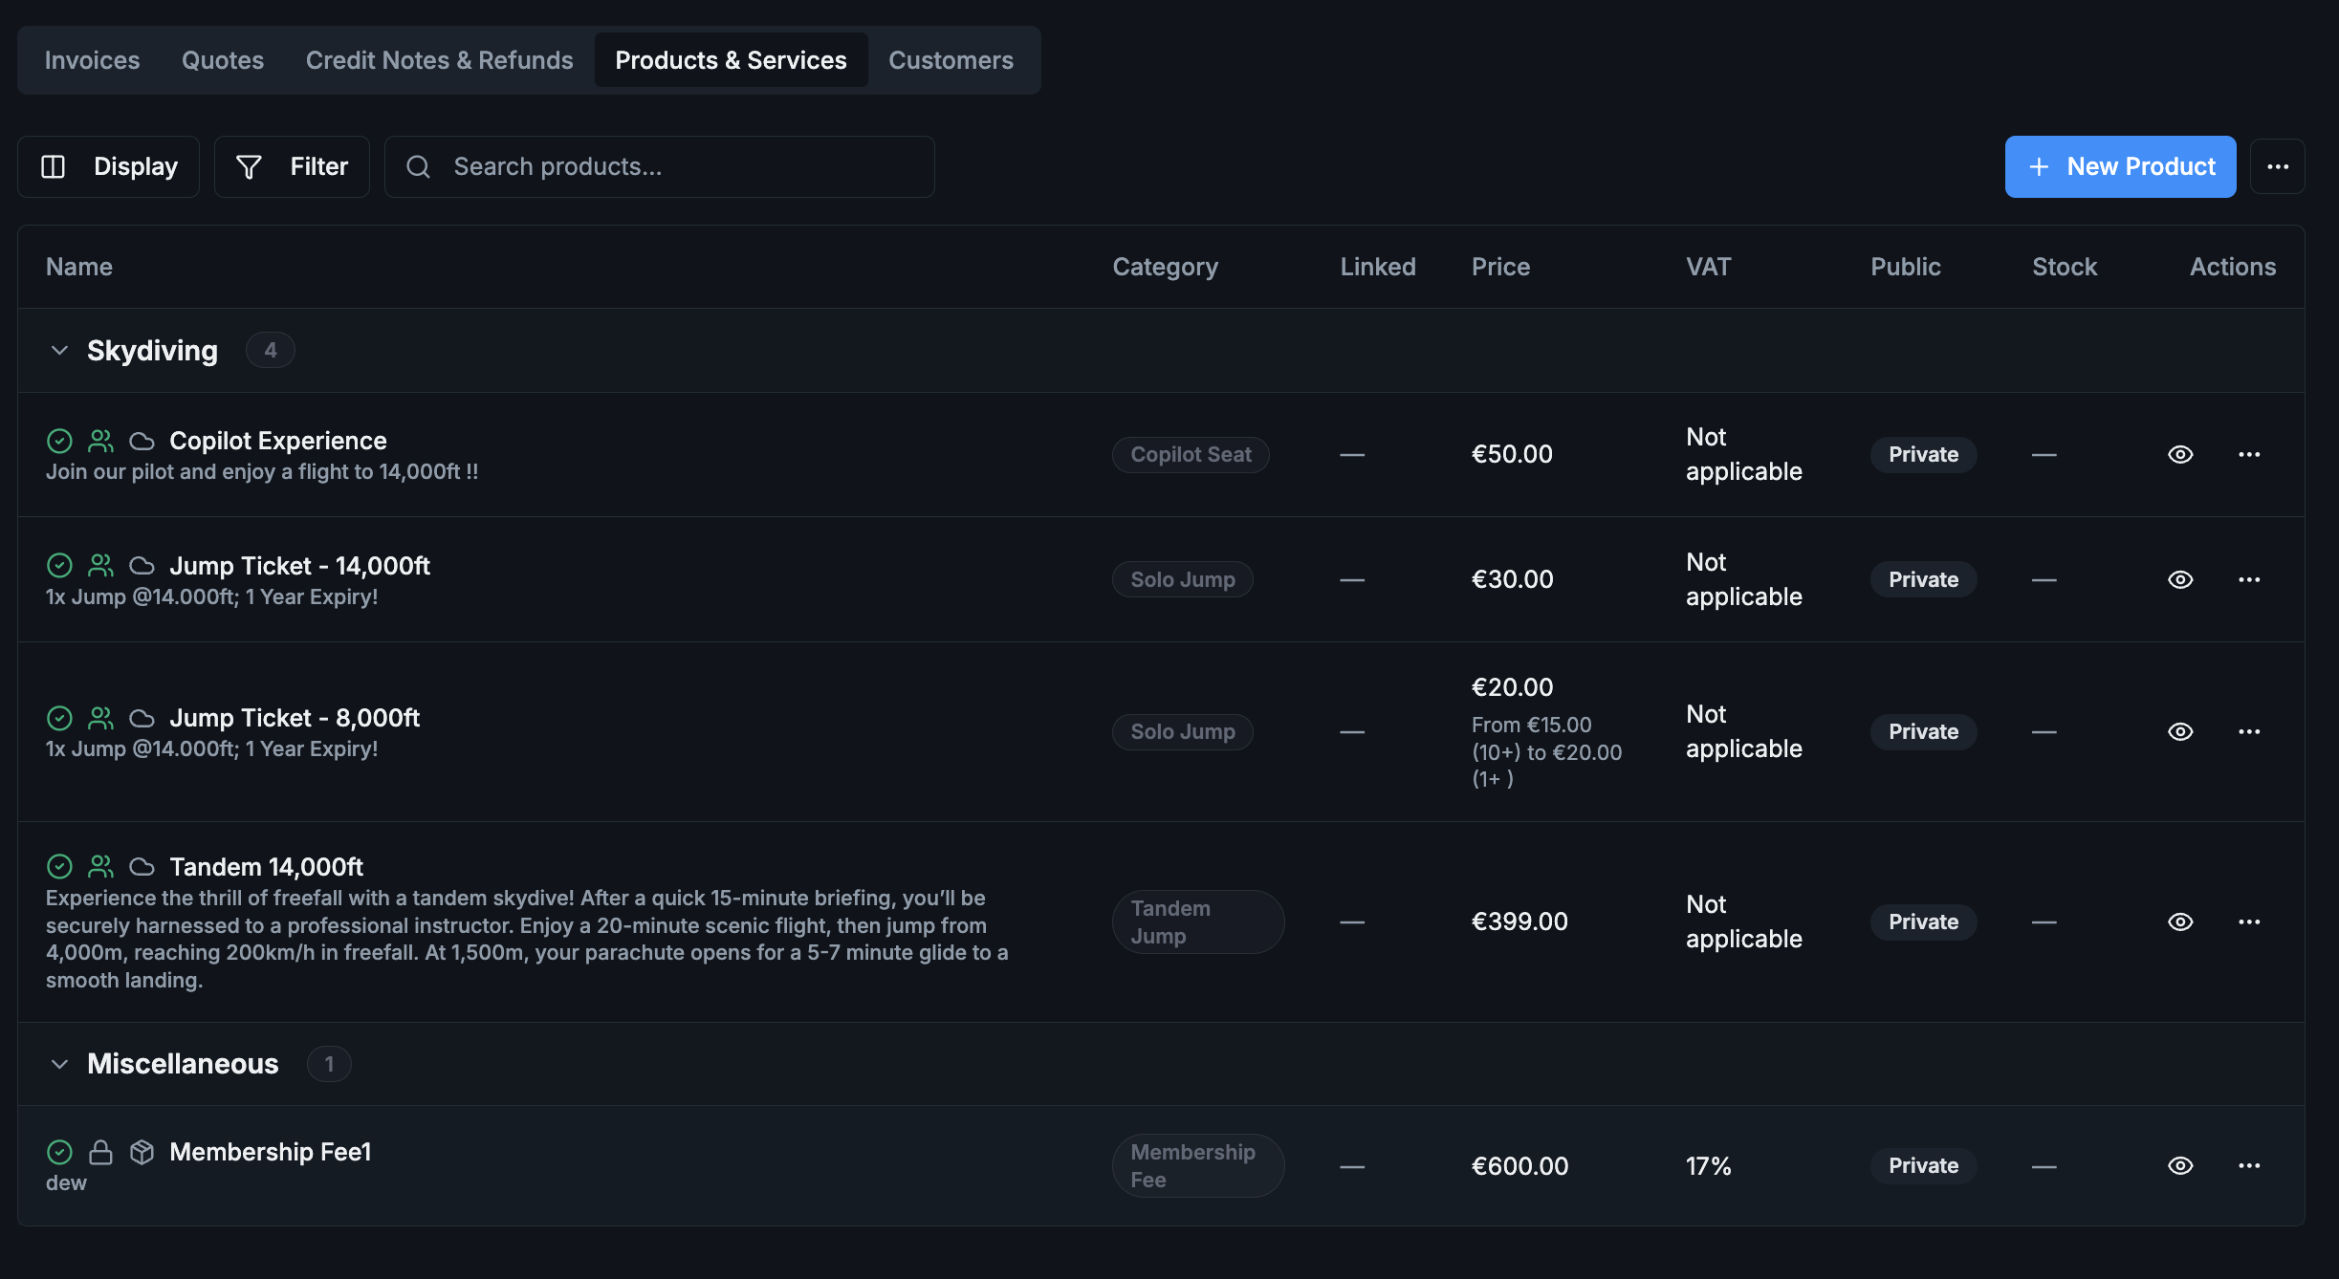
Task: Click the group users icon on Jump Ticket - 14,000ft
Action: 100,566
